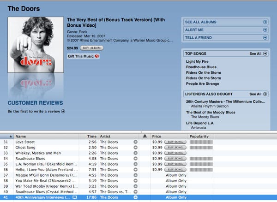
Task: Click the Love Street popularity bar
Action: coord(201,142)
